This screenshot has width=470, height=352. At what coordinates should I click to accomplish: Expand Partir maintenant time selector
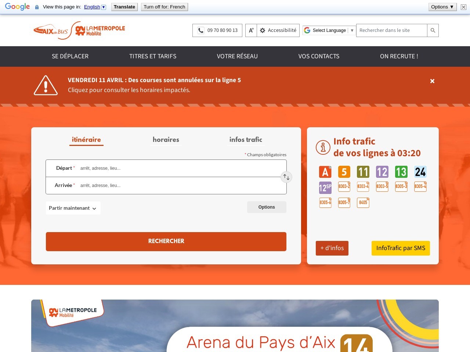[x=73, y=208]
